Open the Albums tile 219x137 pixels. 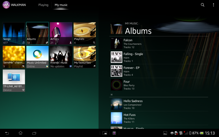pyautogui.click(x=38, y=33)
